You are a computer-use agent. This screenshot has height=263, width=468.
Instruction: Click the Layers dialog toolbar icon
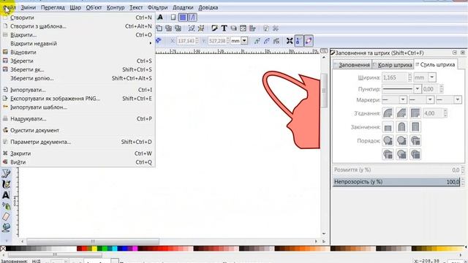point(233,28)
